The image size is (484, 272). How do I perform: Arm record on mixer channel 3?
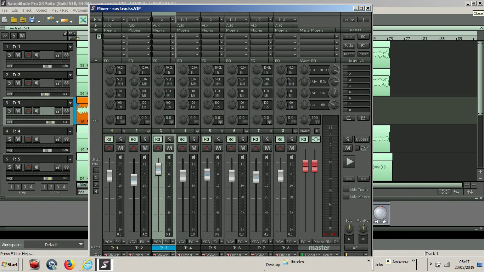[158, 148]
